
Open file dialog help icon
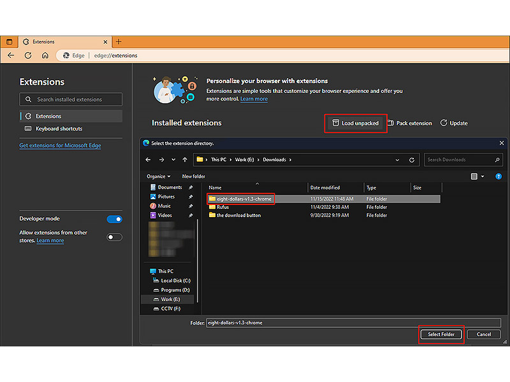(499, 176)
